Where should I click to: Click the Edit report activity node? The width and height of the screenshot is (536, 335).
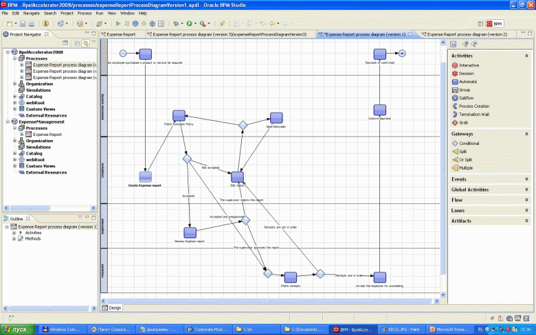pyautogui.click(x=237, y=177)
